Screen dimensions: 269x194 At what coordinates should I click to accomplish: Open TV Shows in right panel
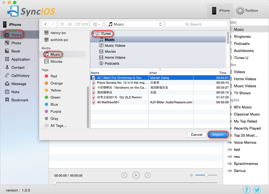coord(242,93)
